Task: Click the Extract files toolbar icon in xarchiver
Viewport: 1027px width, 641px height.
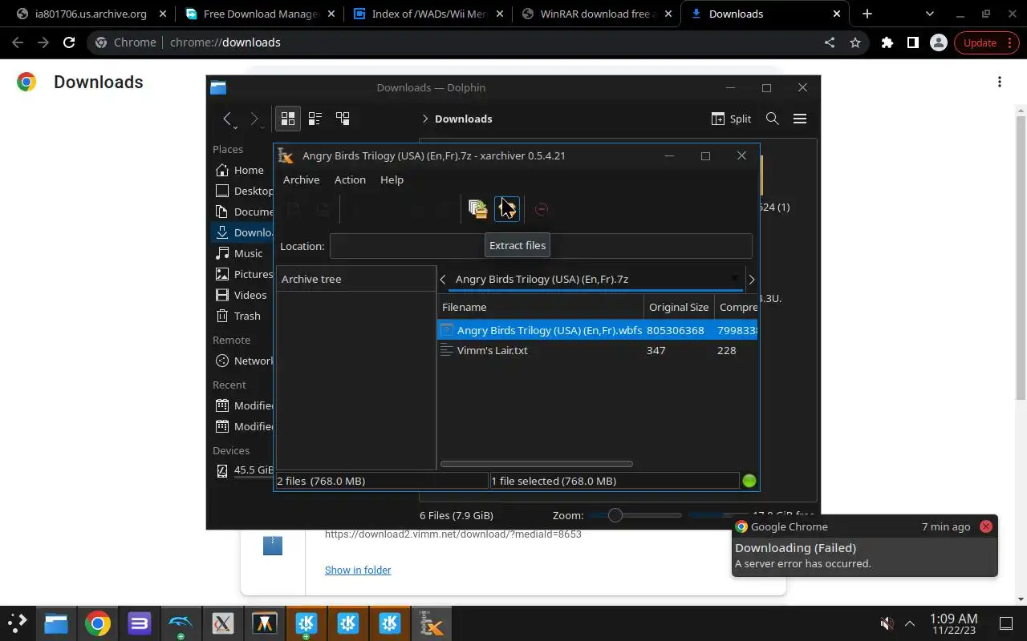Action: pyautogui.click(x=507, y=208)
